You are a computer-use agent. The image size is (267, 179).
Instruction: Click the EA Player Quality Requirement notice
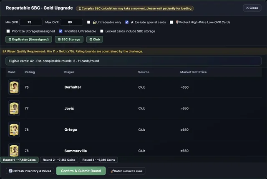(x=133, y=51)
